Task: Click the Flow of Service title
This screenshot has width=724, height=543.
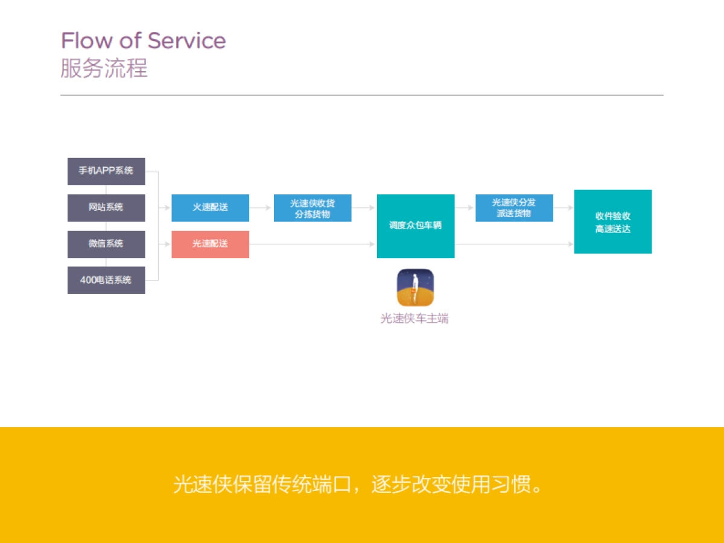Action: coord(144,41)
